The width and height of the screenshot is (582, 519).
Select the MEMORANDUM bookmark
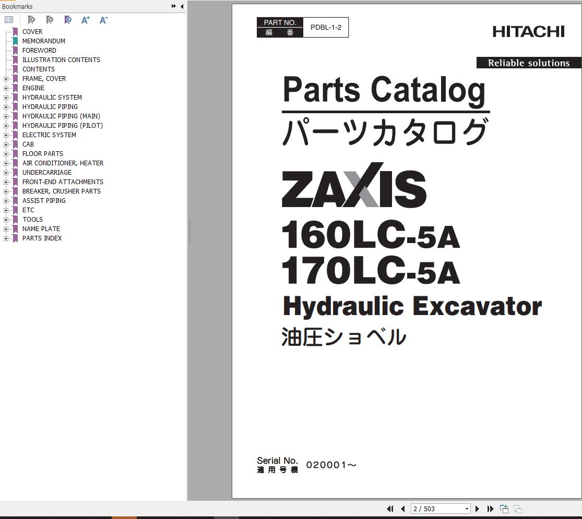pyautogui.click(x=44, y=41)
